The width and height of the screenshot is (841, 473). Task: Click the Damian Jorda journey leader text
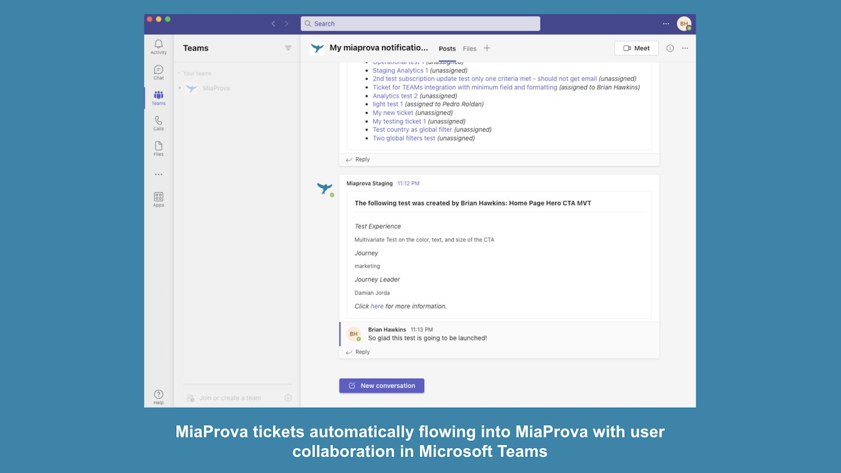pyautogui.click(x=372, y=293)
